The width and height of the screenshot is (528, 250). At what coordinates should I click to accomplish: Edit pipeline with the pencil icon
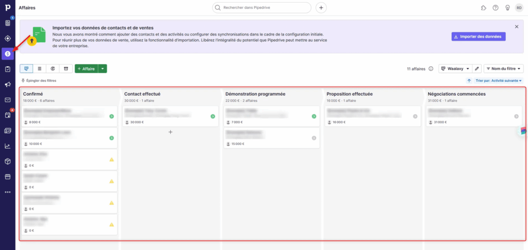[x=477, y=68]
